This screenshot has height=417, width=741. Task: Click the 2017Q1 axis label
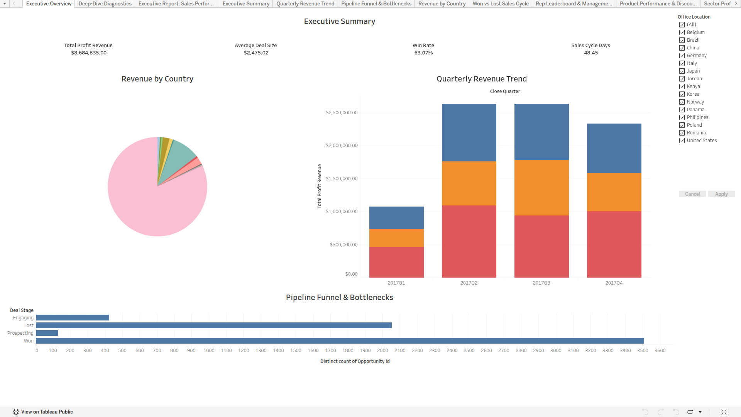[x=396, y=283]
